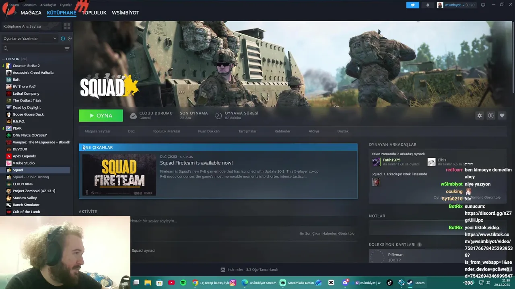Screen dimensions: 515x289
Task: Click the green OYNA play button
Action: (101, 116)
